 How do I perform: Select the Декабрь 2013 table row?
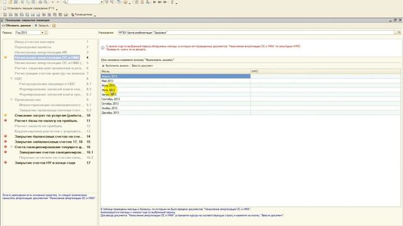[251, 112]
